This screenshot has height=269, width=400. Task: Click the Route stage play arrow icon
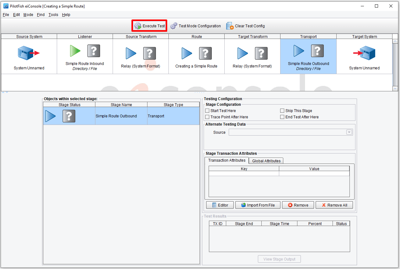[x=187, y=53]
